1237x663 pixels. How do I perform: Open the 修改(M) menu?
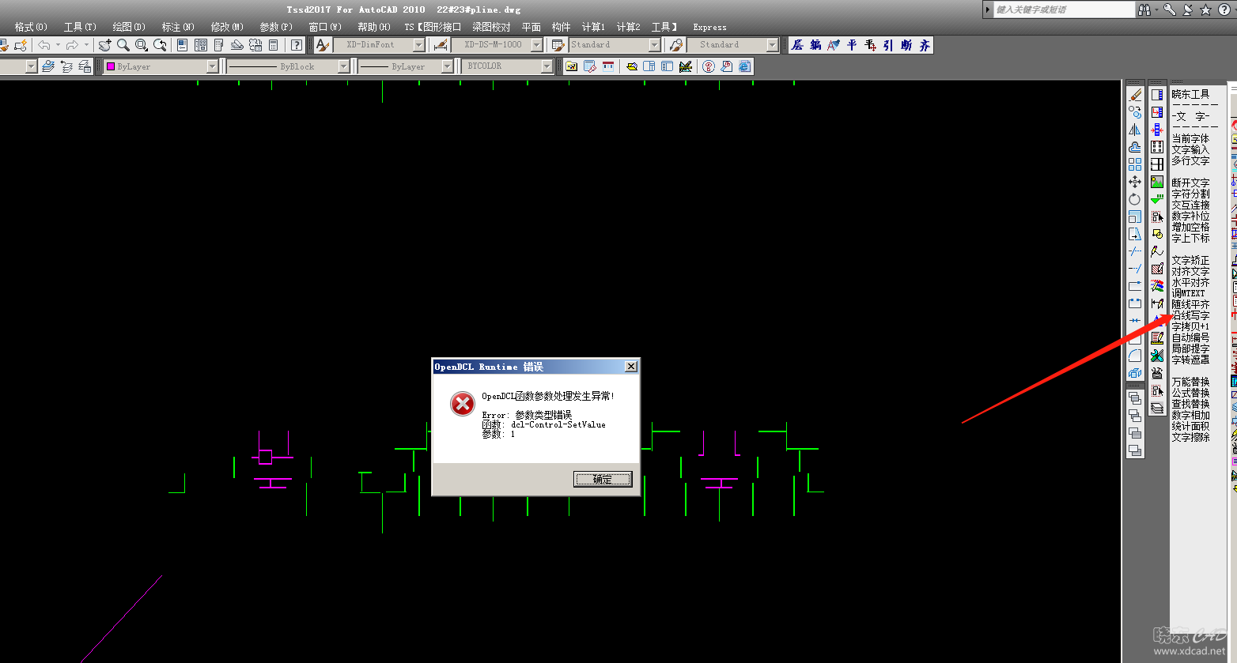point(227,27)
